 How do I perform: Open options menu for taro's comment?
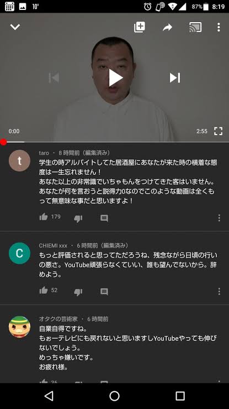point(219,218)
